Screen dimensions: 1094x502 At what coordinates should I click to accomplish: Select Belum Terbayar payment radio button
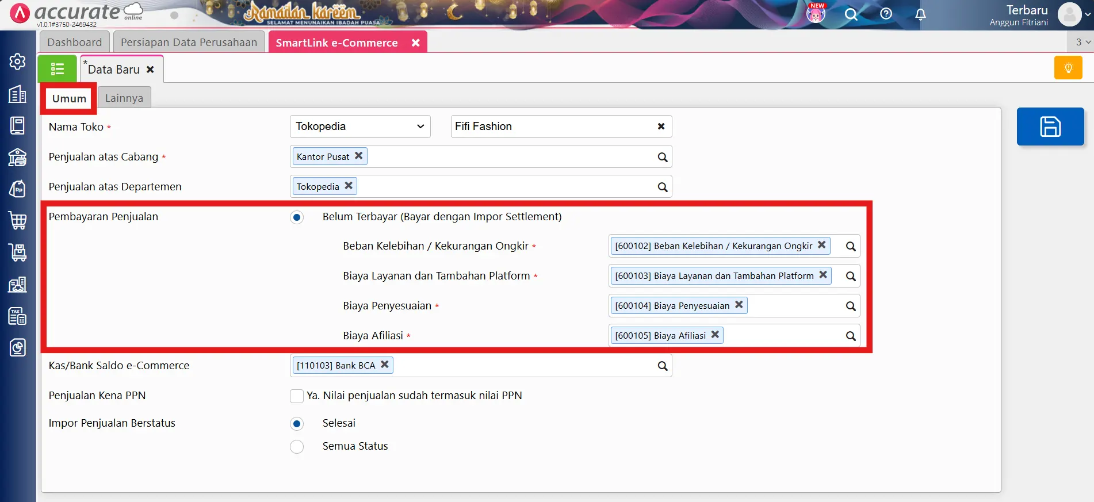[x=297, y=217]
